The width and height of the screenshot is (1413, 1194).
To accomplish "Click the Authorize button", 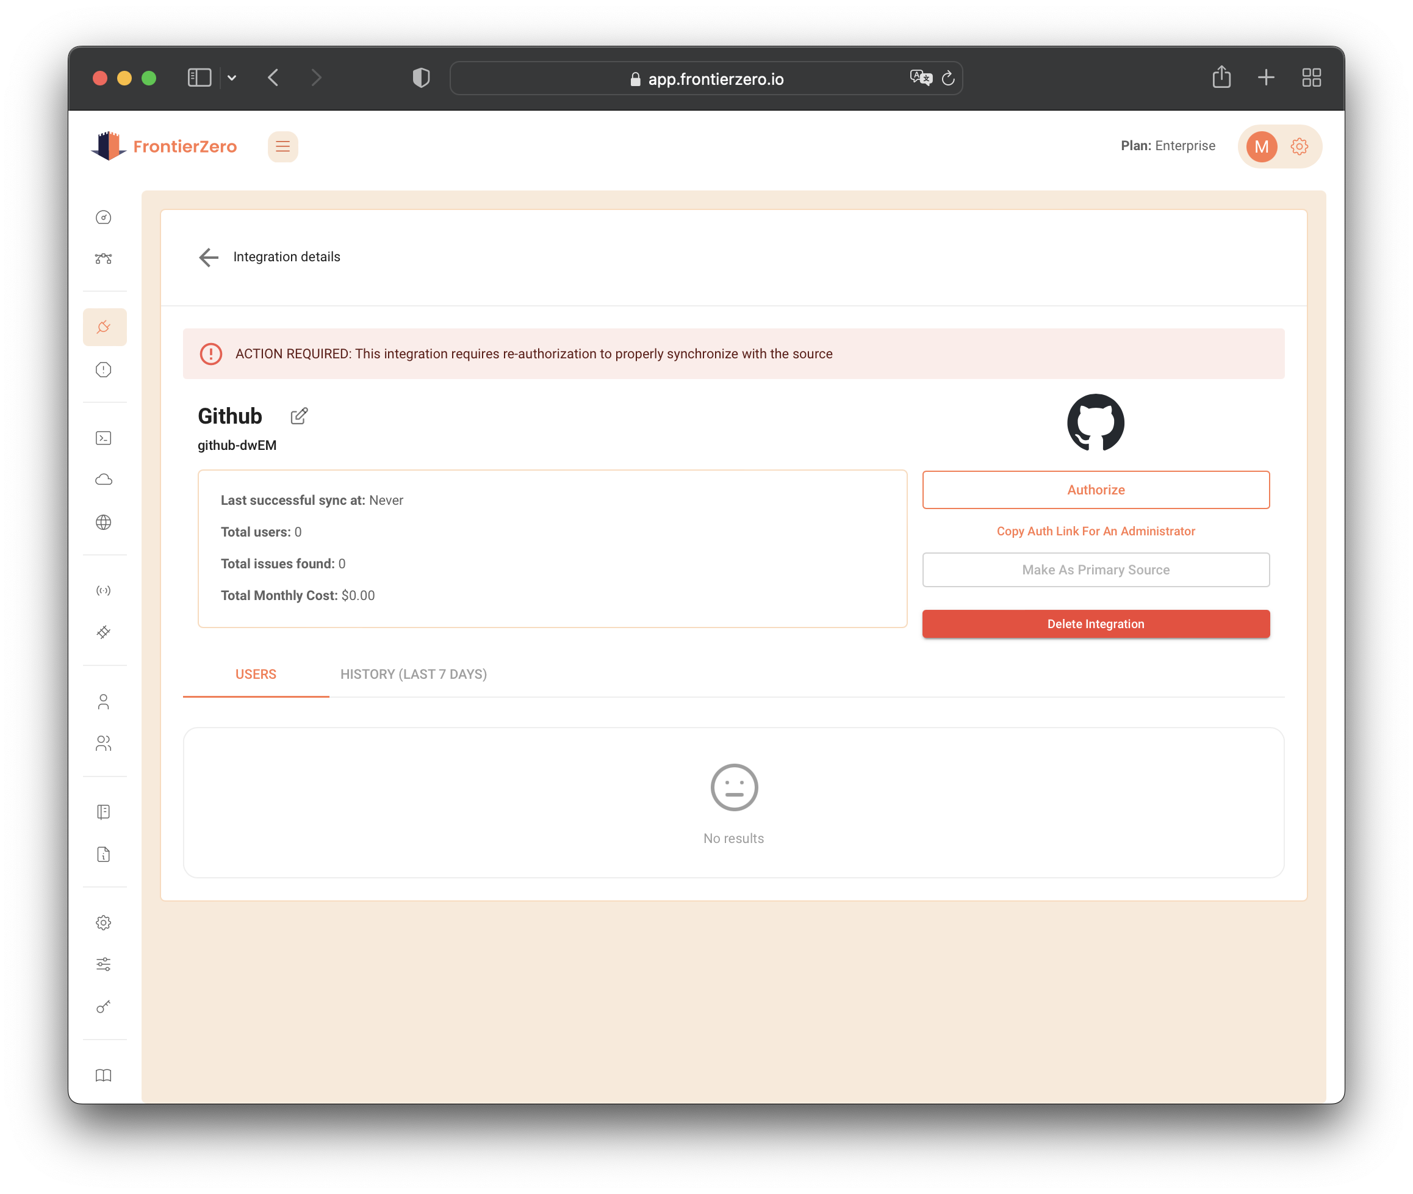I will 1095,490.
